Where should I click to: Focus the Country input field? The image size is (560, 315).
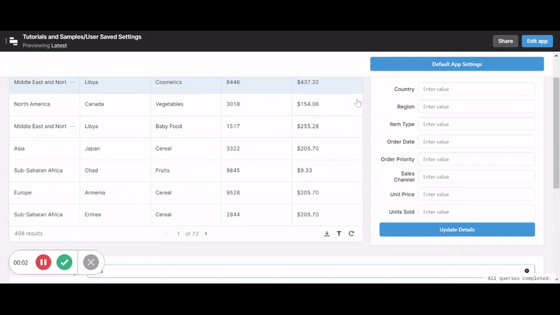point(477,90)
